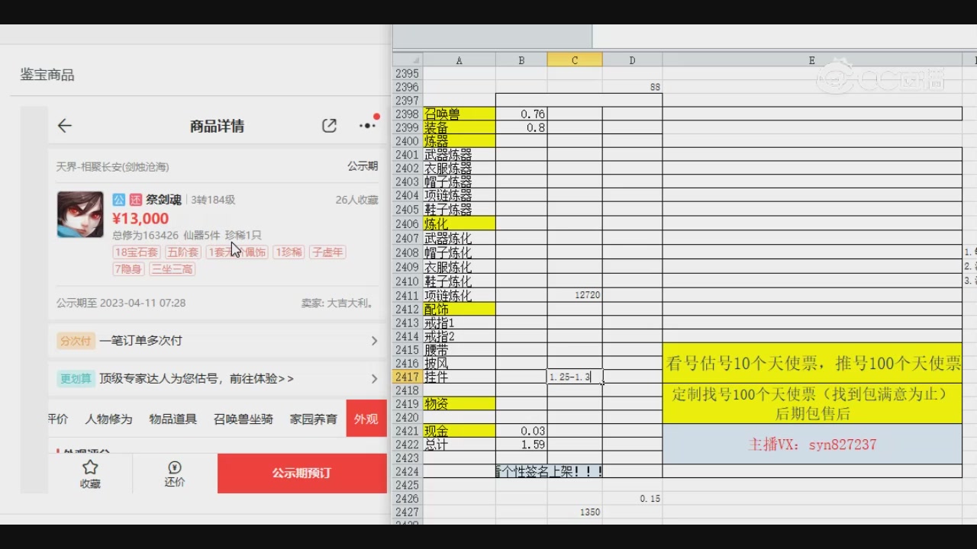Click the seller name 卖家: 大吉大利。
This screenshot has width=977, height=549.
pos(338,303)
